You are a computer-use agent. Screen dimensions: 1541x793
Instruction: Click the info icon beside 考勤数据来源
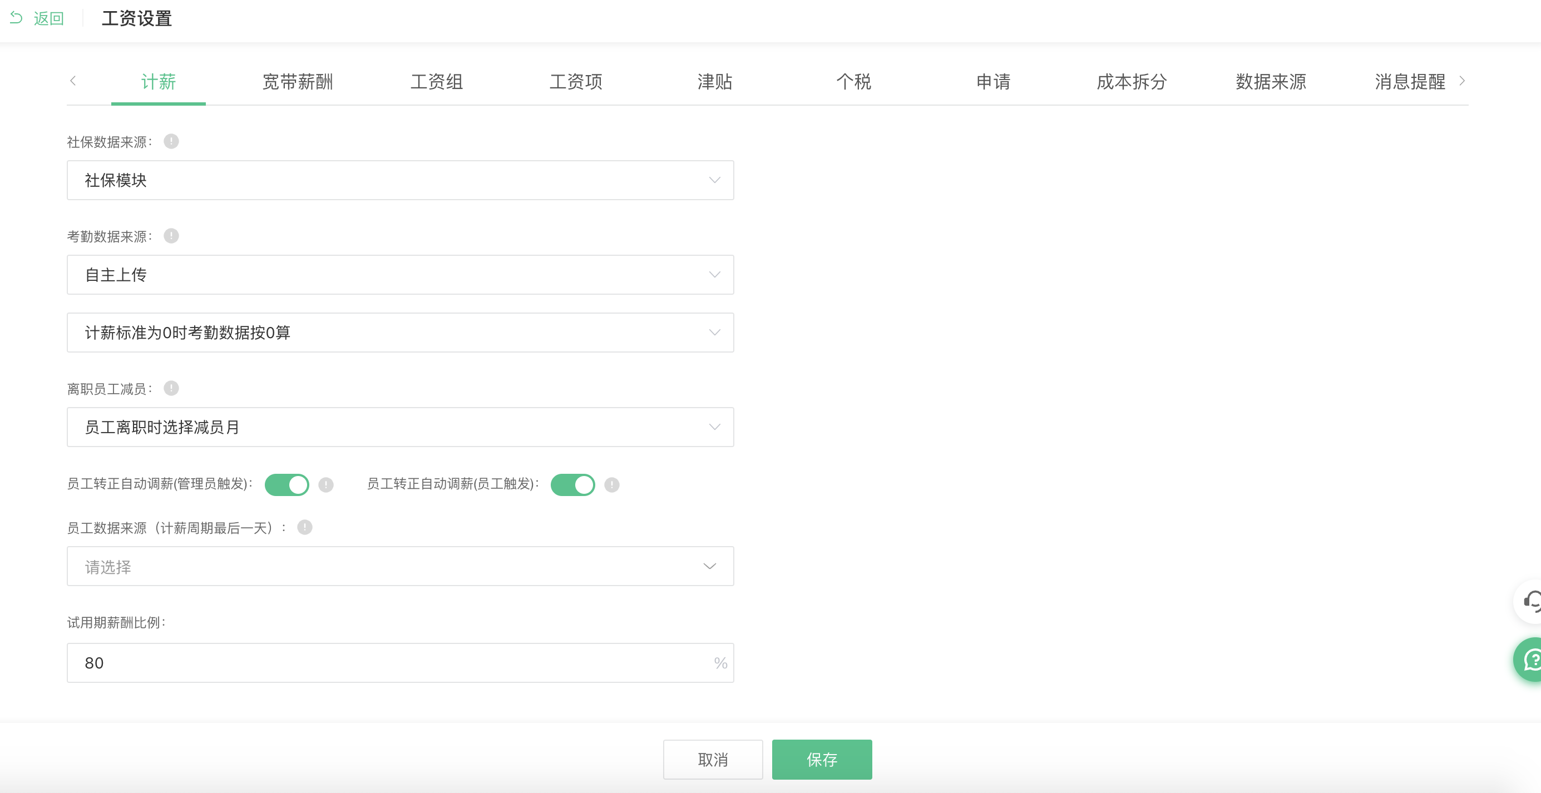171,236
